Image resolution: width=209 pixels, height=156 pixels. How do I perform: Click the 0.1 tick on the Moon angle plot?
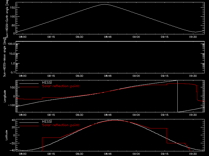(13, 73)
